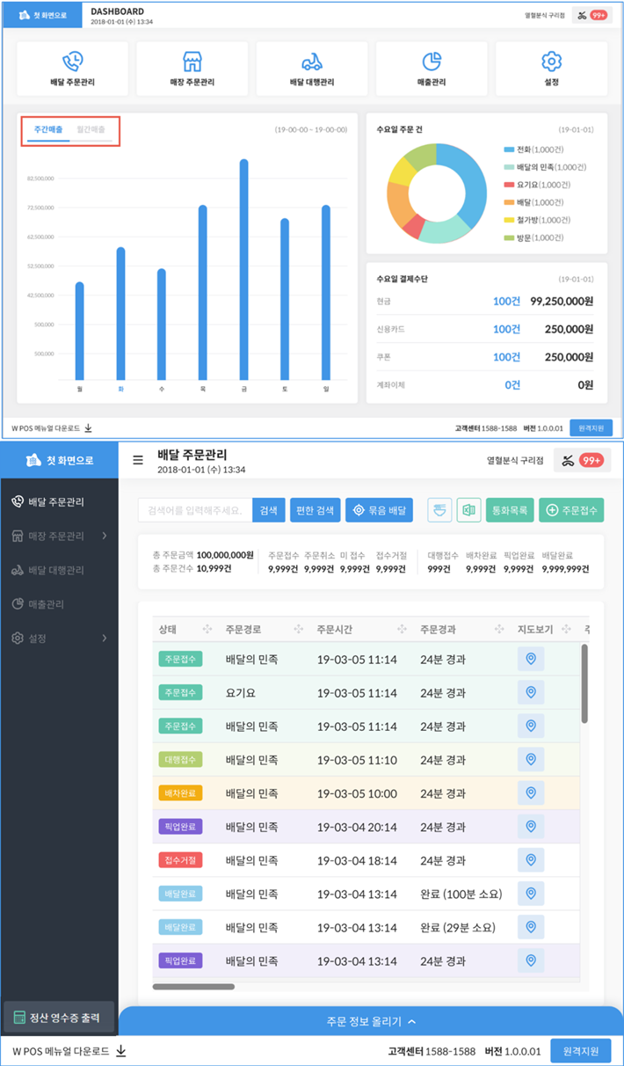Show the map for the 요기요 order
624x1066 pixels.
pyautogui.click(x=530, y=693)
